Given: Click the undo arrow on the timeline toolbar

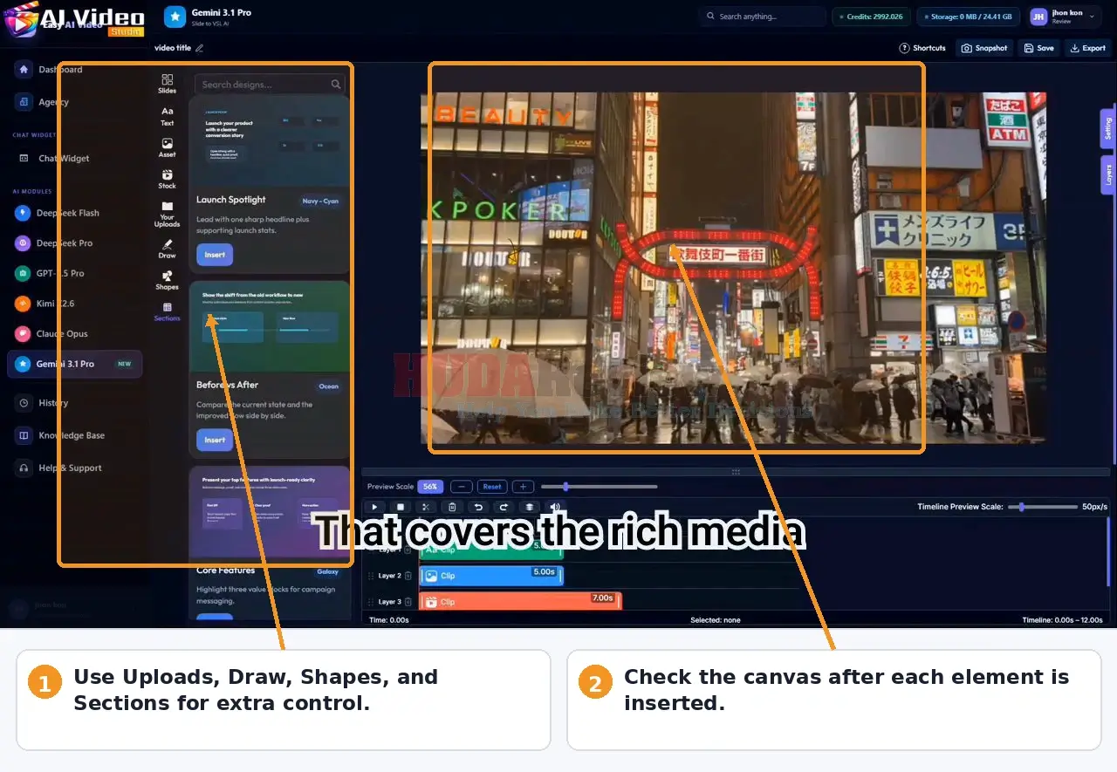Looking at the screenshot, I should click(x=477, y=507).
